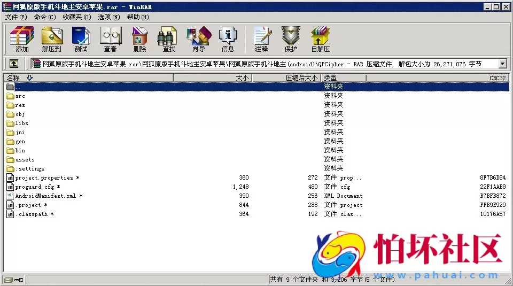The width and height of the screenshot is (513, 286).
Task: Click CRC value 22F1AAB9
Action: click(x=493, y=187)
